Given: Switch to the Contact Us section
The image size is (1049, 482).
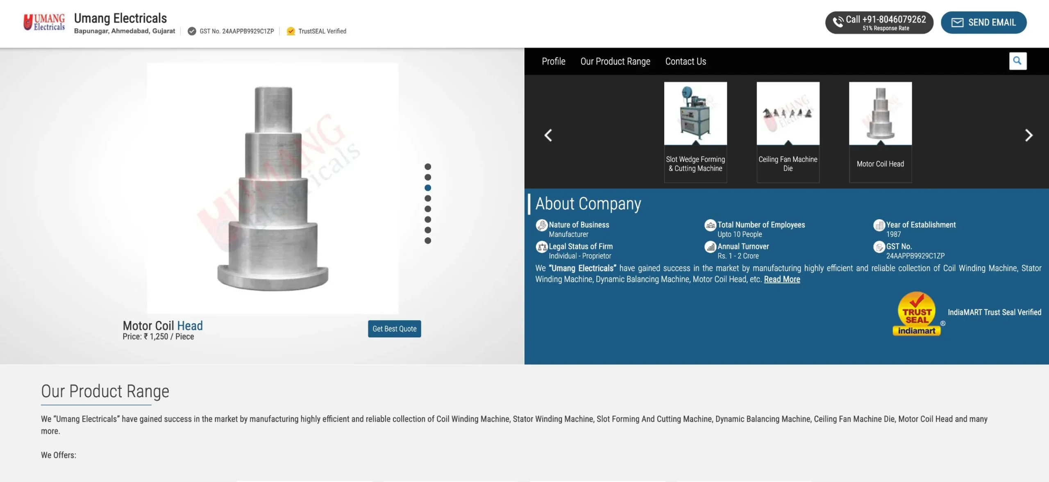Looking at the screenshot, I should [x=686, y=61].
